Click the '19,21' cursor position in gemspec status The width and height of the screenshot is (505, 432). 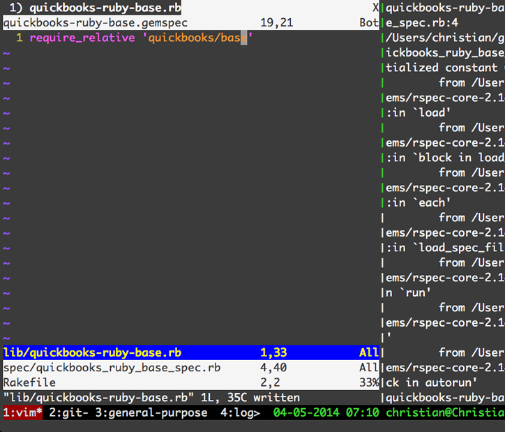pyautogui.click(x=277, y=22)
